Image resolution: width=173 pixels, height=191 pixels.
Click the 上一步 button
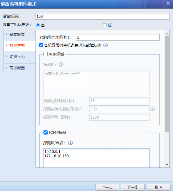[107, 187]
